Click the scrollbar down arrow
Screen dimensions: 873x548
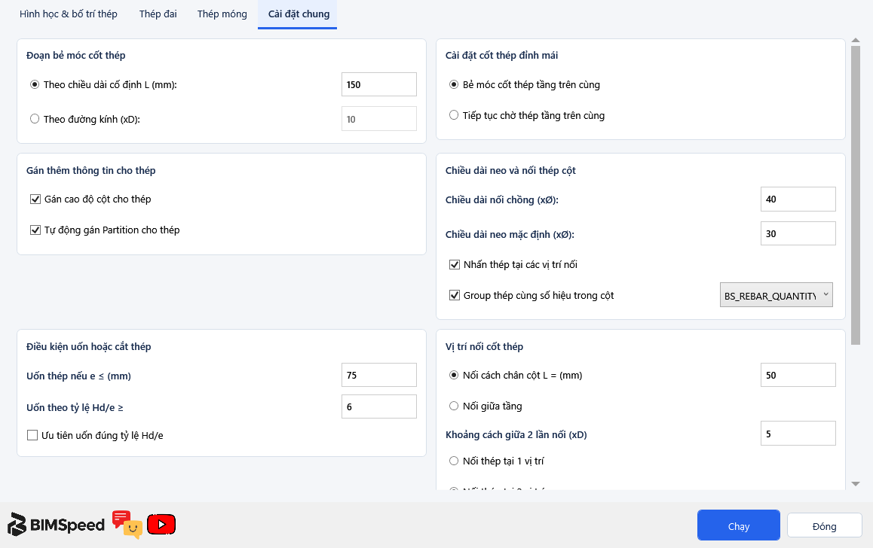856,484
